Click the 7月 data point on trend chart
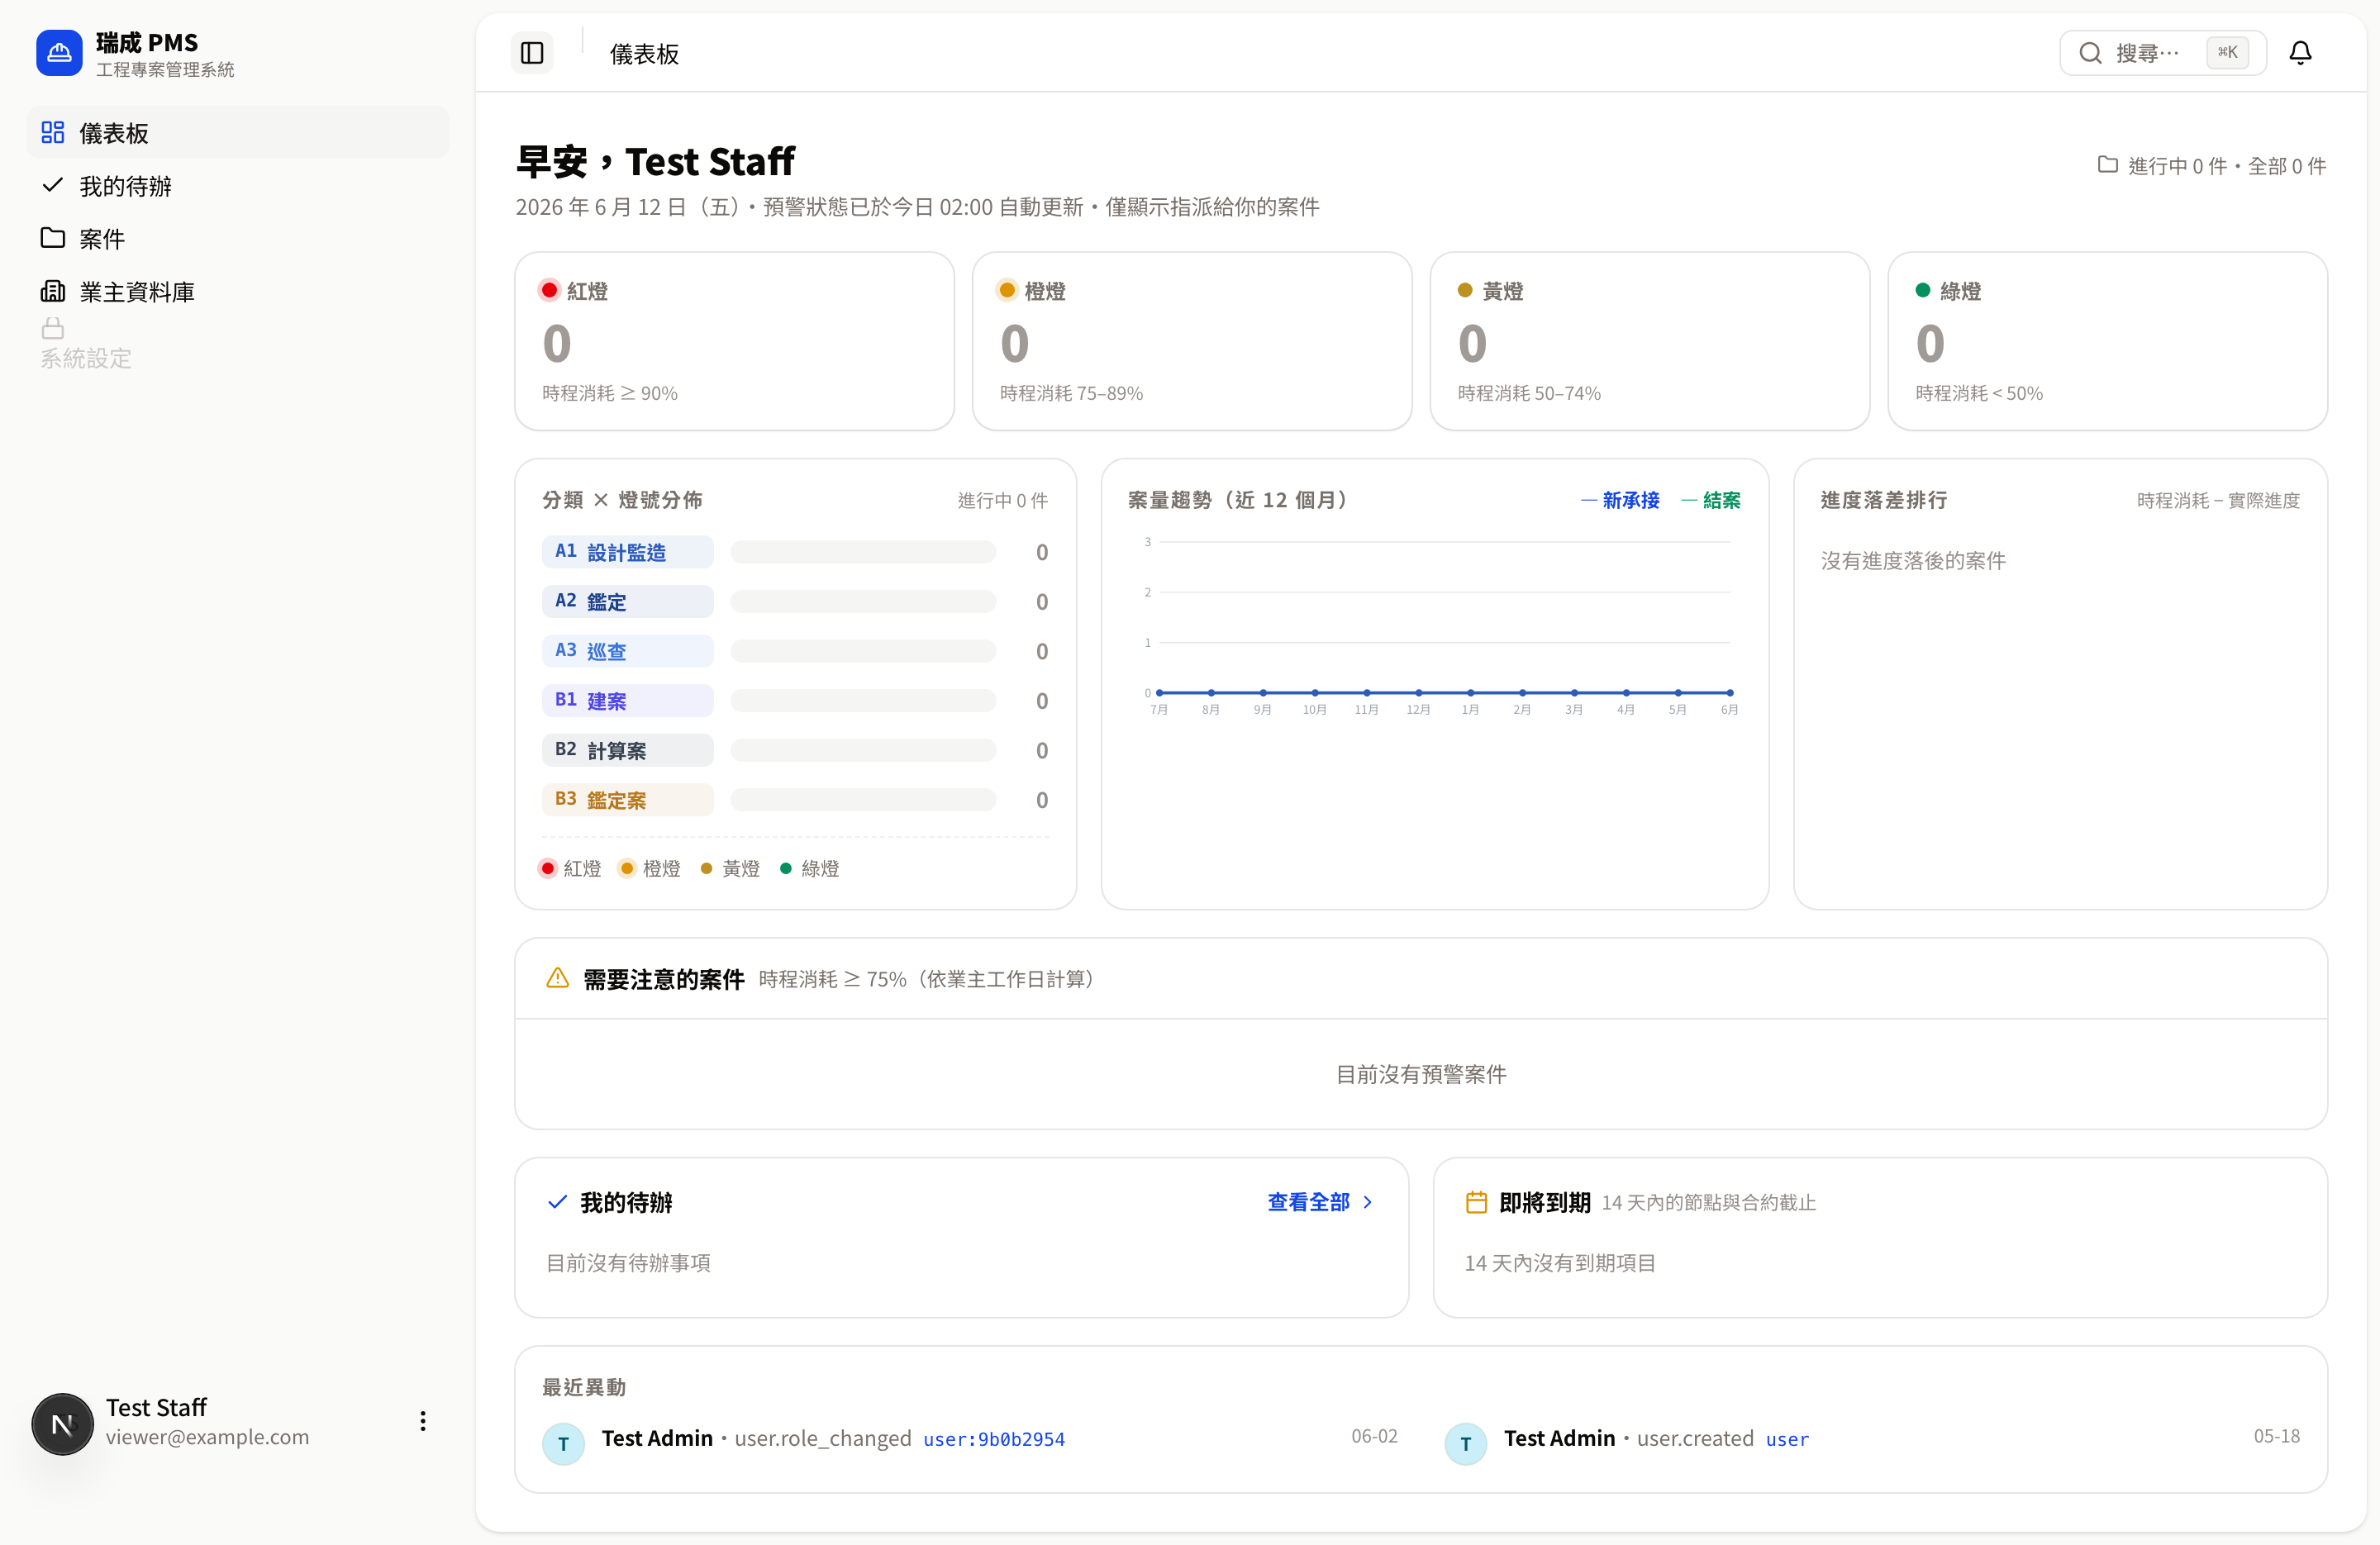Viewport: 2380px width, 1545px height. (x=1159, y=692)
